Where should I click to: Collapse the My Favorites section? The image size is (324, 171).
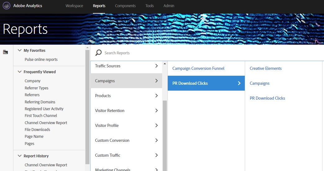coord(20,50)
